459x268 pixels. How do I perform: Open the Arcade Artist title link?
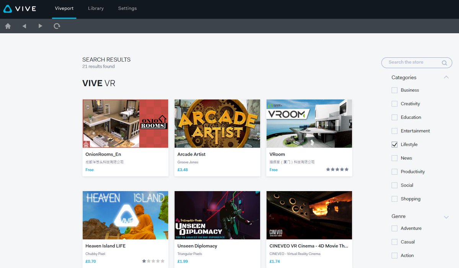point(191,154)
